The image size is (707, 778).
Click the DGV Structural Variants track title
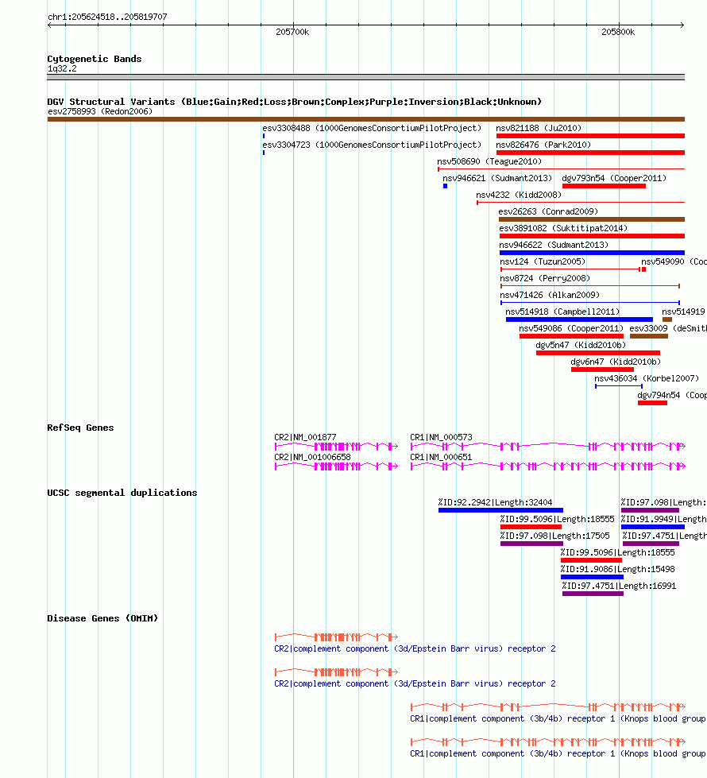pos(294,102)
